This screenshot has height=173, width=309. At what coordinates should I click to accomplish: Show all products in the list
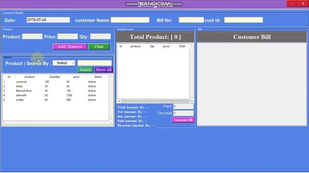click(x=103, y=70)
